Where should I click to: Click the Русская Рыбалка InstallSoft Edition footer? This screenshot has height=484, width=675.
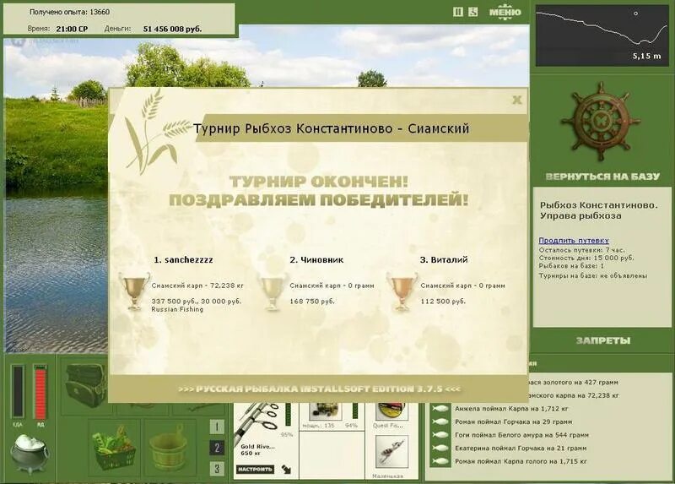(x=319, y=389)
